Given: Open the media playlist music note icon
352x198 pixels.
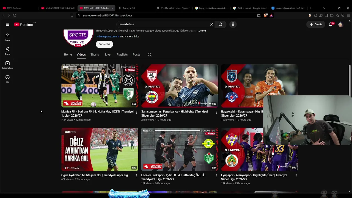Looking at the screenshot, I should tap(321, 15).
